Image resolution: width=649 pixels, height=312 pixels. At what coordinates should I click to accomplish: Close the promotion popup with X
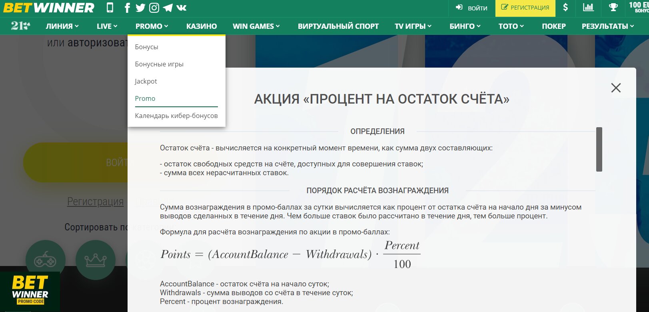(616, 88)
